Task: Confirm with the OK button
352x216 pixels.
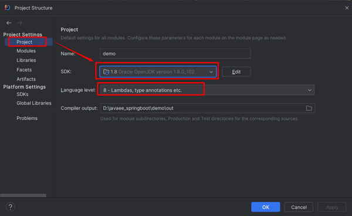Action: pos(266,207)
